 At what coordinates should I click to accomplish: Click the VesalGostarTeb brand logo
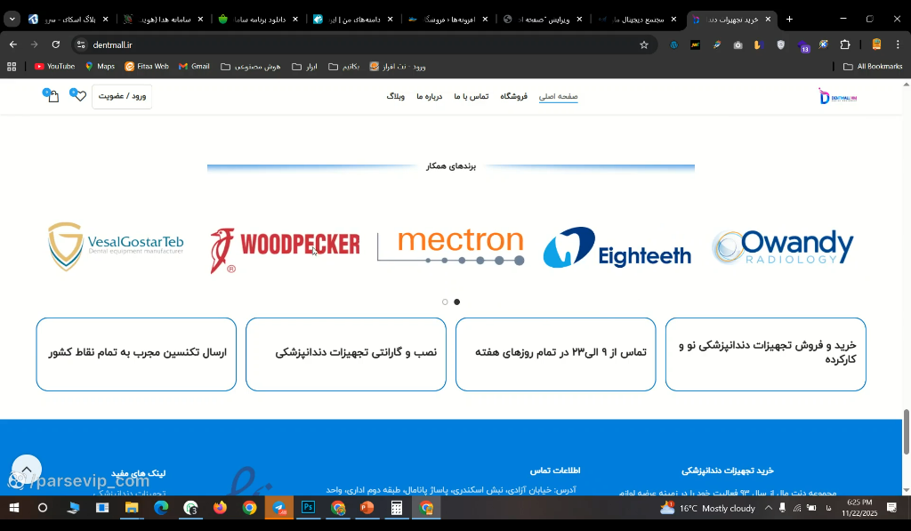(116, 246)
